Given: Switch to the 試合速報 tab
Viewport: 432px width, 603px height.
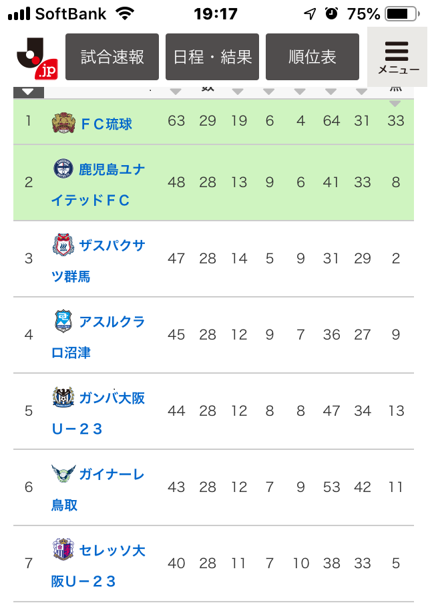Looking at the screenshot, I should point(112,57).
